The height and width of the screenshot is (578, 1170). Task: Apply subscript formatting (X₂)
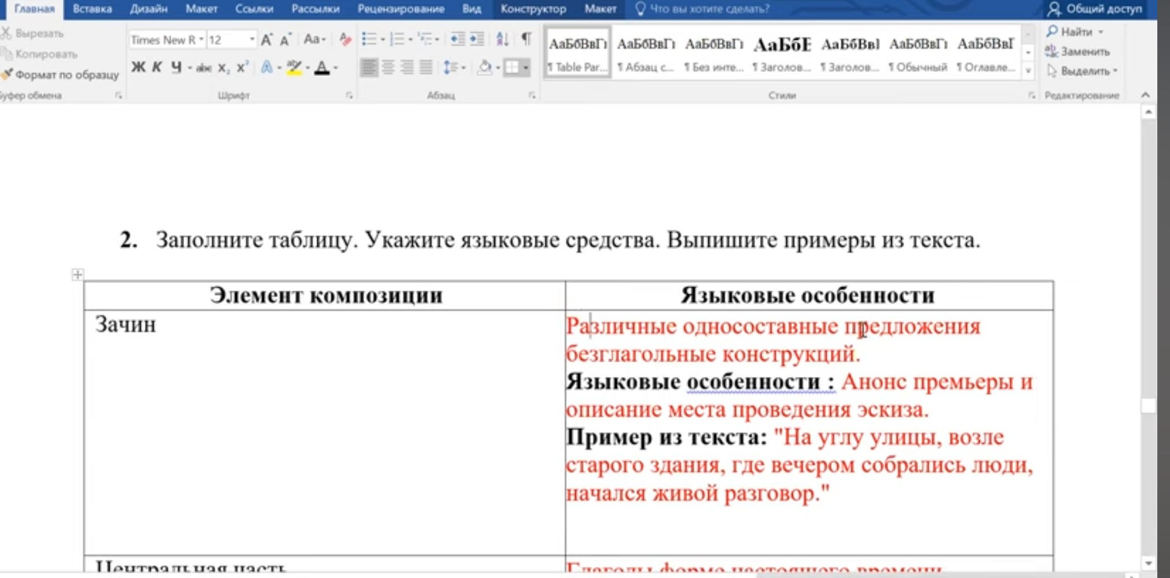click(223, 68)
